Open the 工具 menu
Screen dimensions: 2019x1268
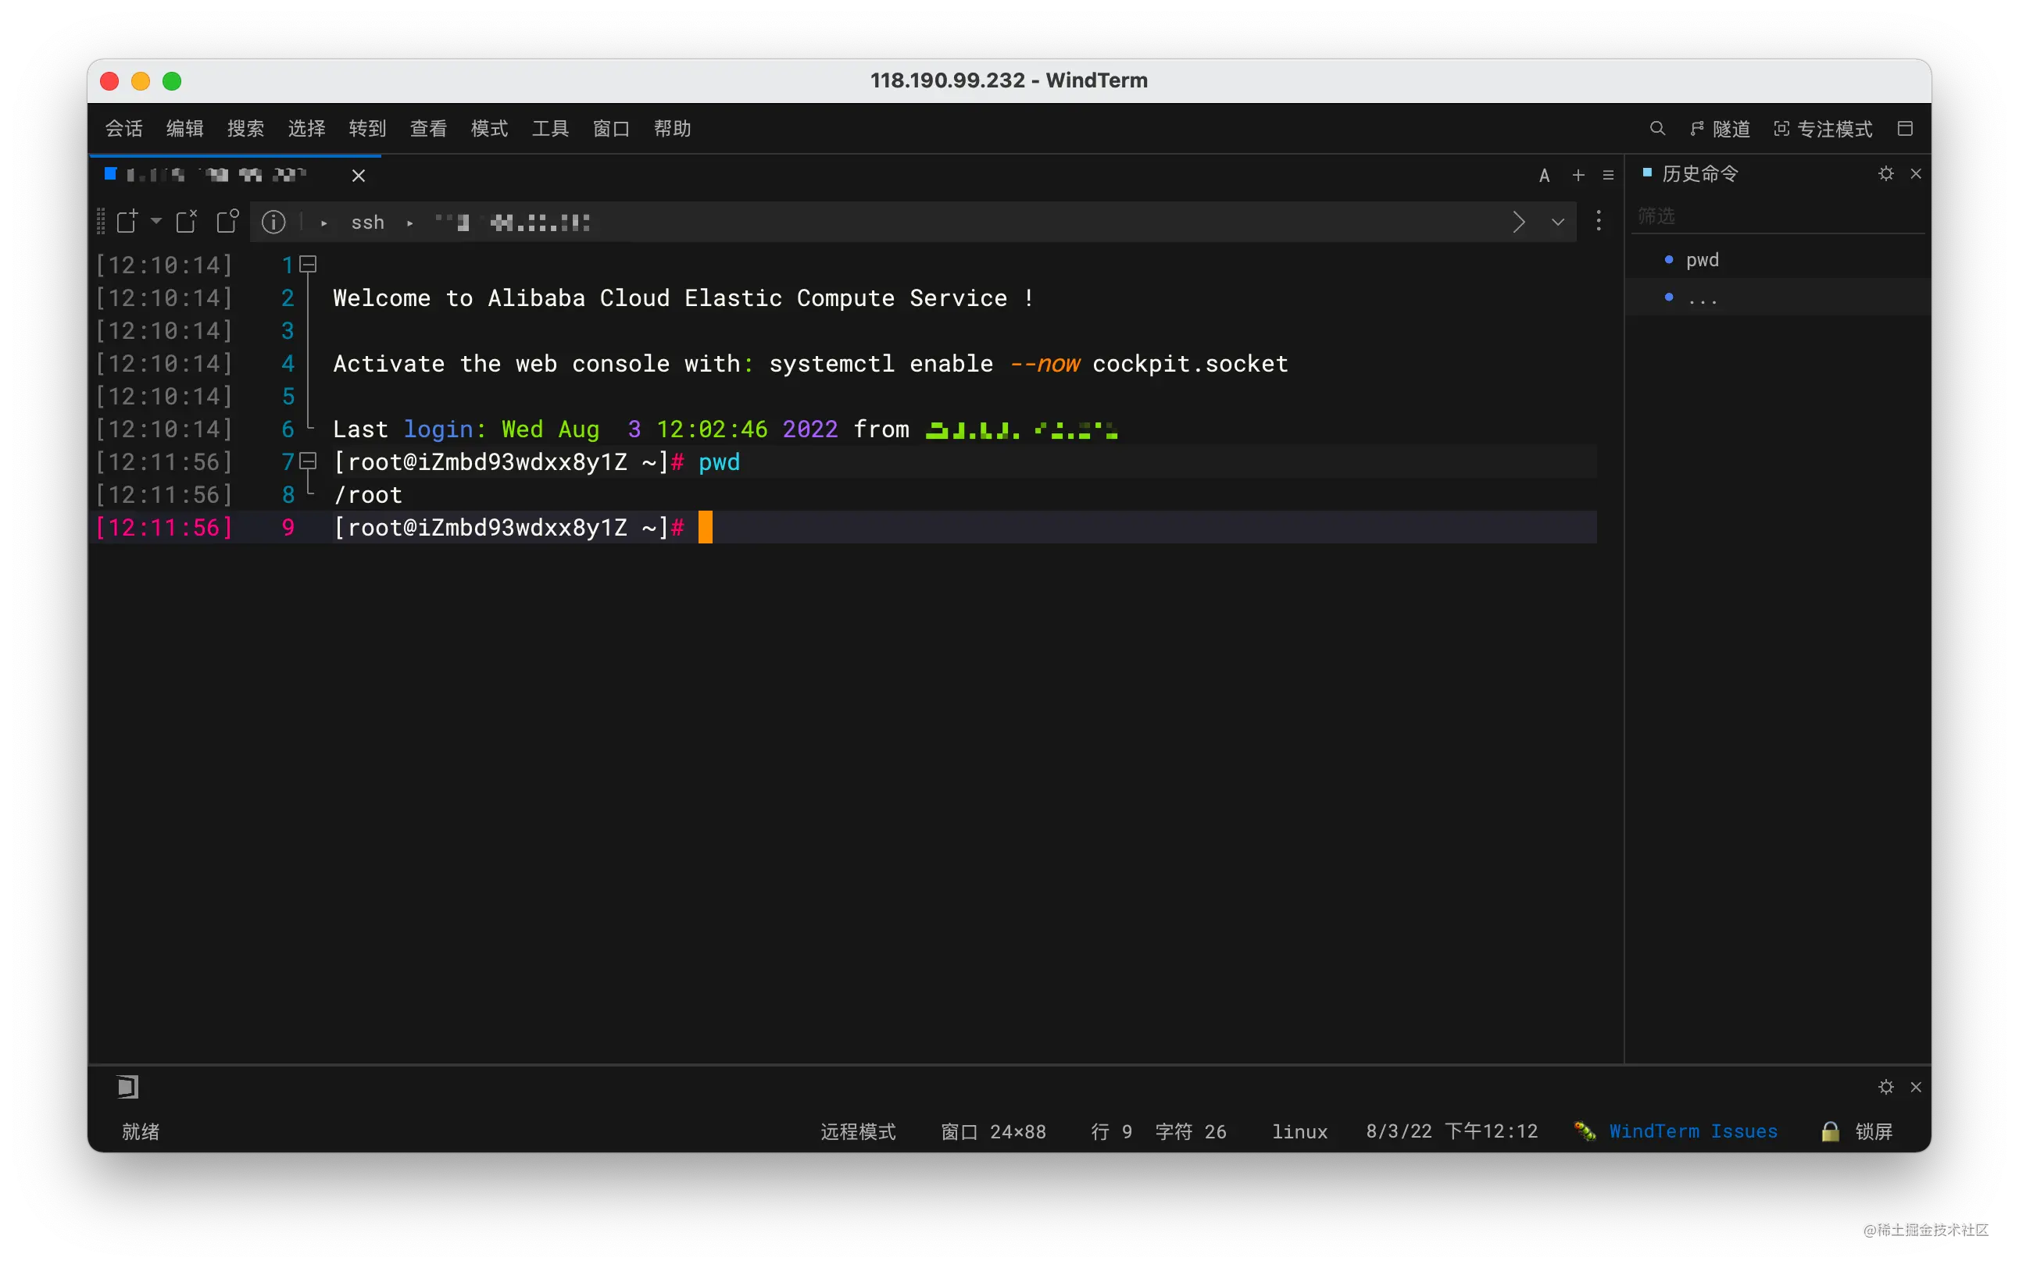[550, 128]
